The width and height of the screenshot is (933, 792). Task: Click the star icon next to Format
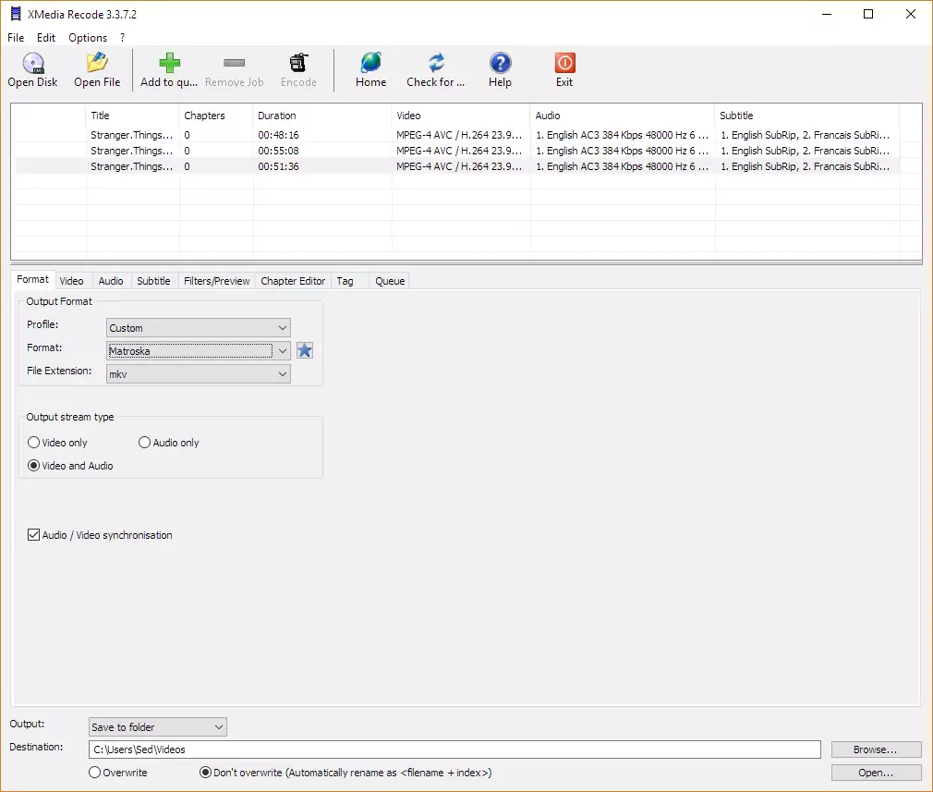[x=305, y=350]
